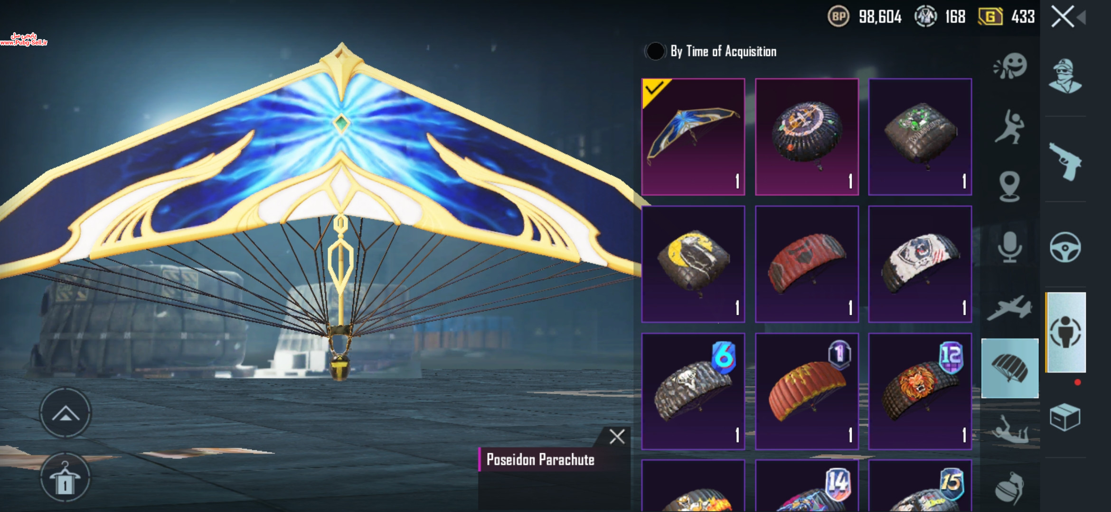Dismiss the Poseidon Parachute info box
The height and width of the screenshot is (512, 1111).
coord(617,437)
